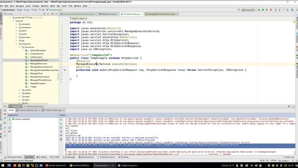Screen dimensions: 298x168
Task: Collapse the concurrent package
Action: click(20, 47)
